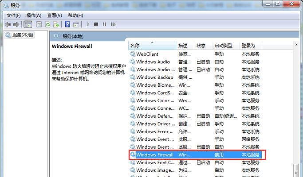This screenshot has height=177, width=303.
Task: Click 已启动 status of Windows Driver ... row
Action: tap(203, 124)
